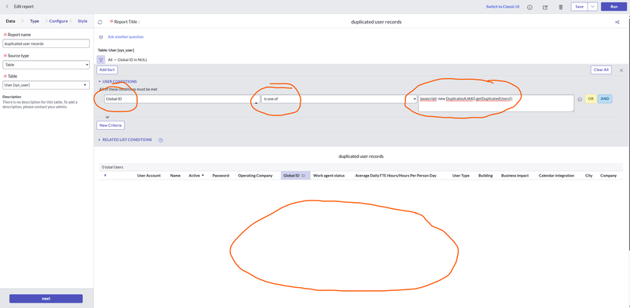Viewport: 630px width, 308px height.
Task: Open the Save options dropdown arrow
Action: pos(593,6)
